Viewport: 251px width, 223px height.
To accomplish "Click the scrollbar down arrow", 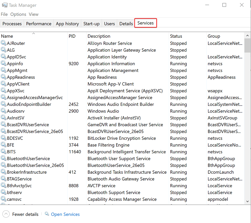I will [x=248, y=201].
